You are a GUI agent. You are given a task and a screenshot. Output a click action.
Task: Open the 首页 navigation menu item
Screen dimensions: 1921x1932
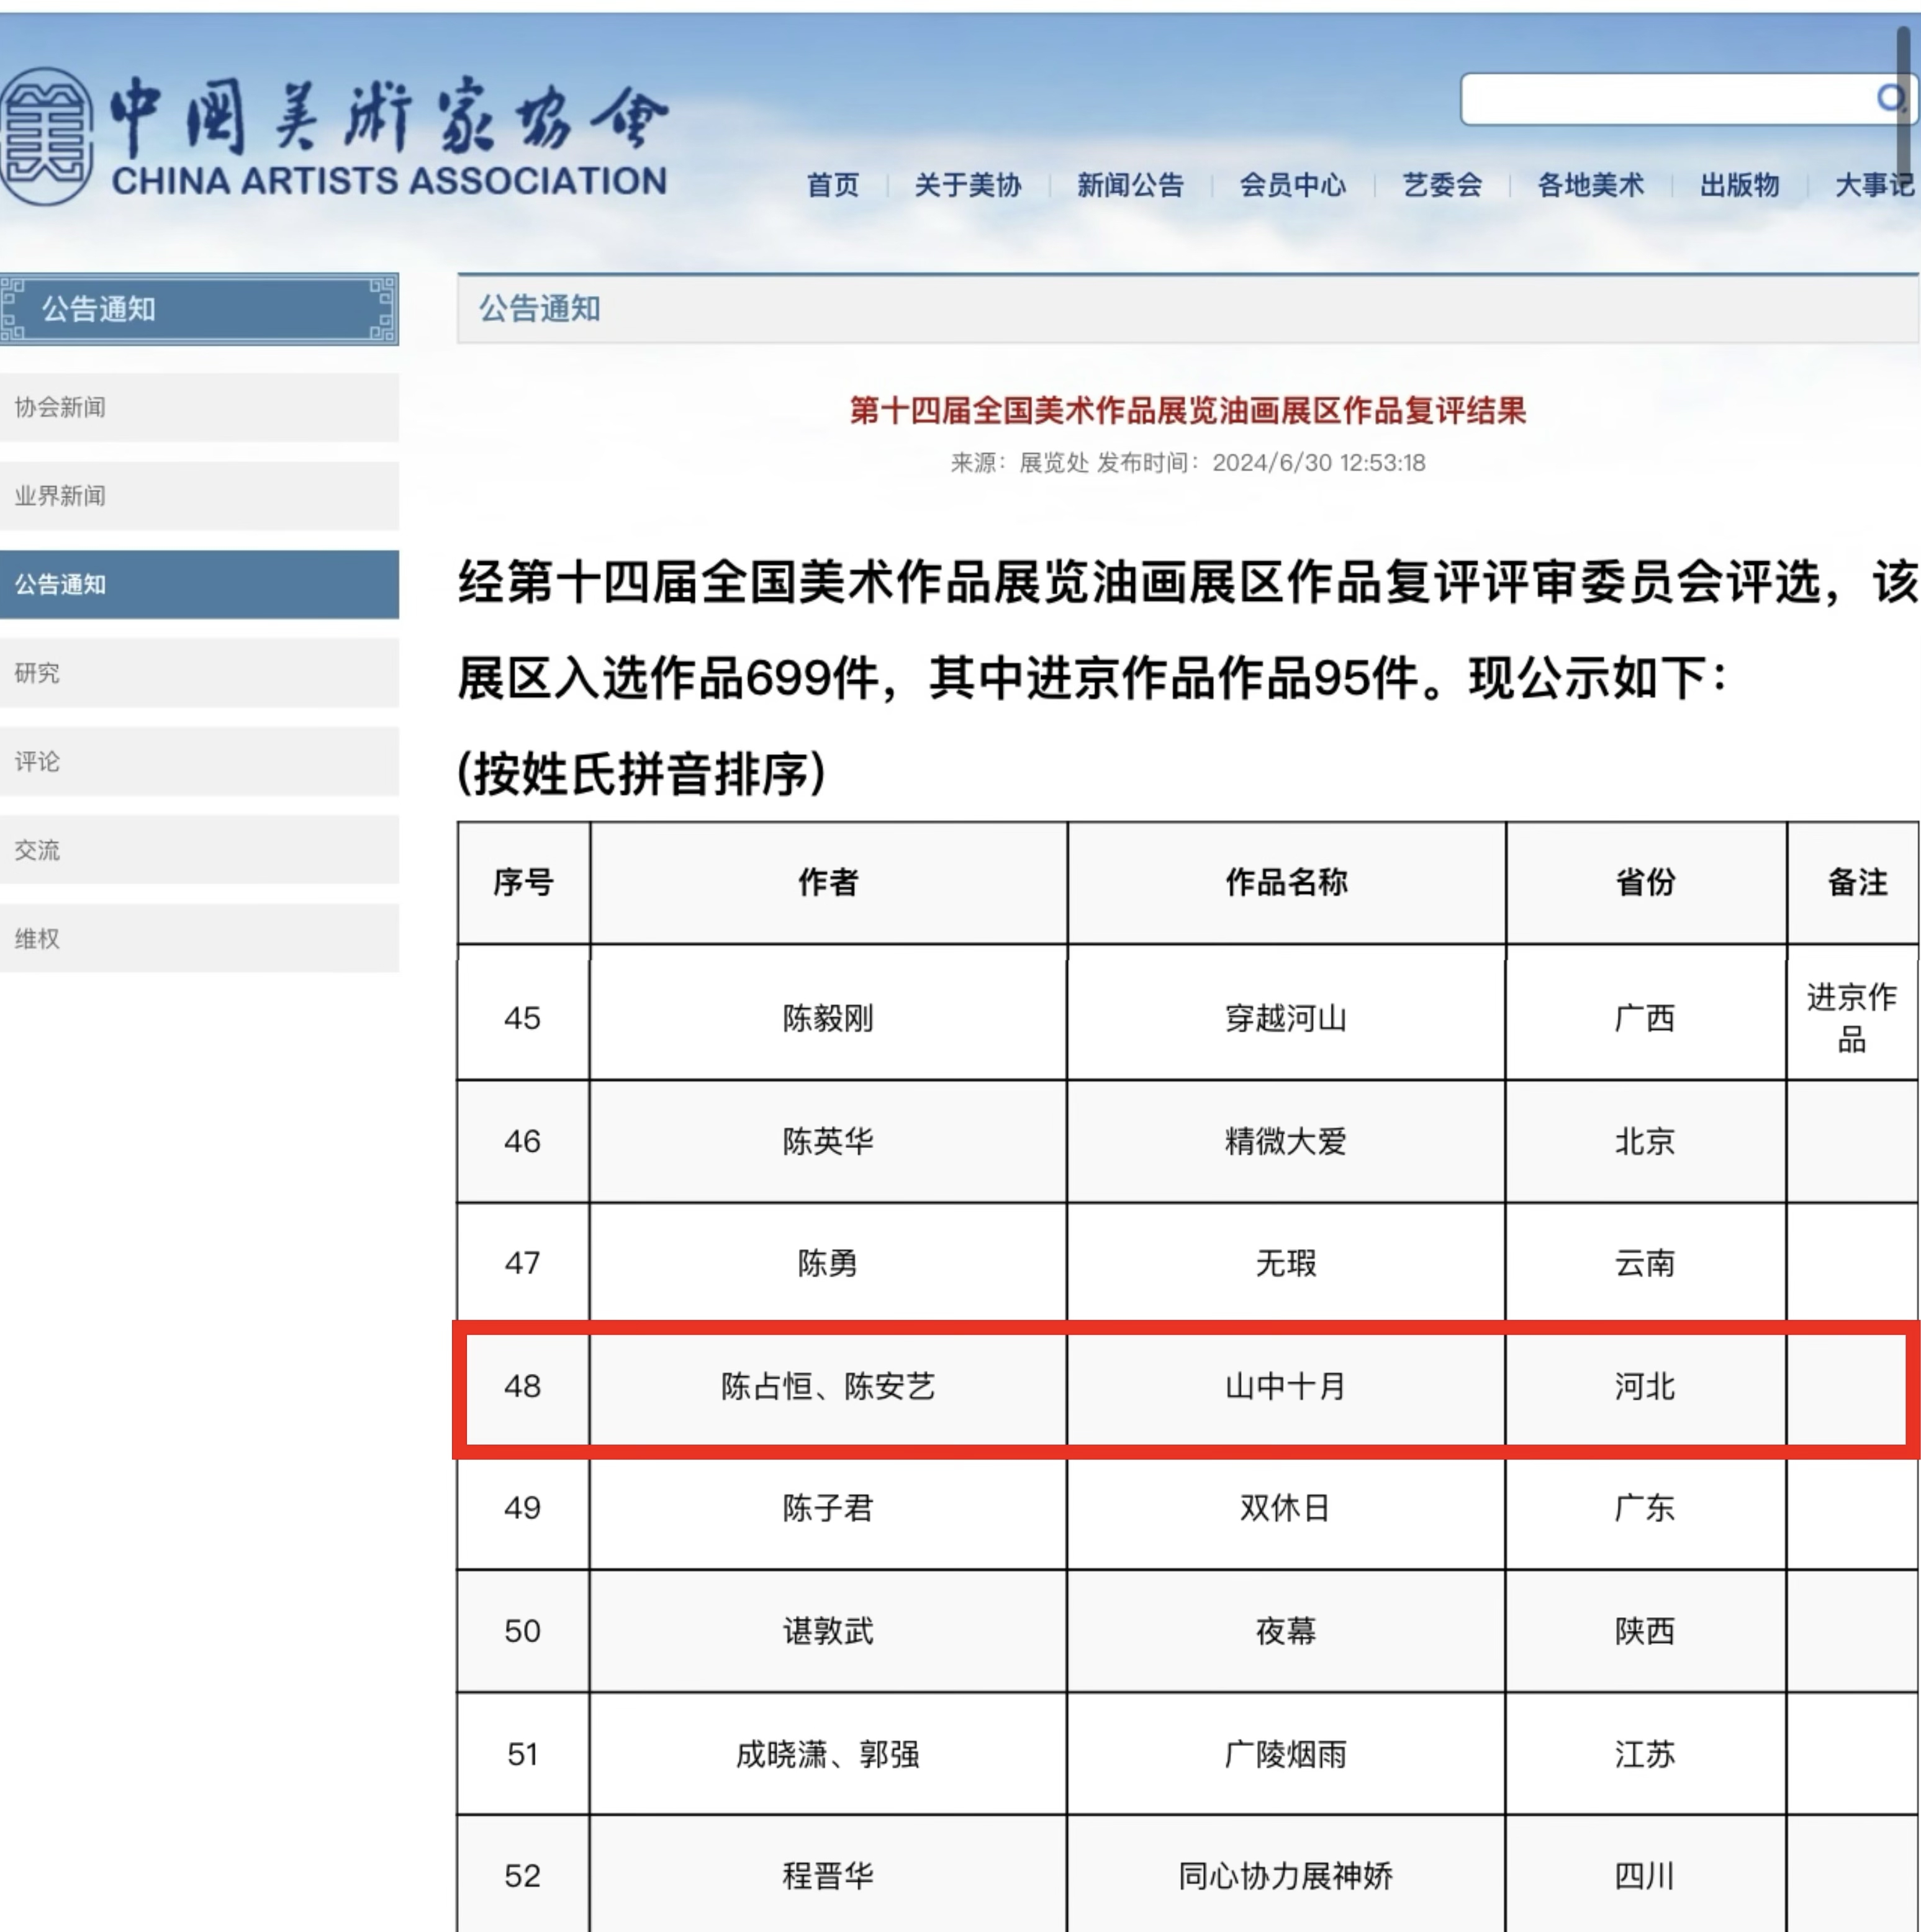click(x=832, y=185)
